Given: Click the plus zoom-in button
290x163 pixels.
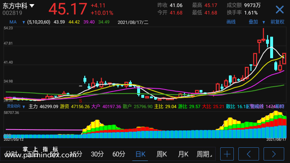Looking at the screenshot, I should 227,154.
